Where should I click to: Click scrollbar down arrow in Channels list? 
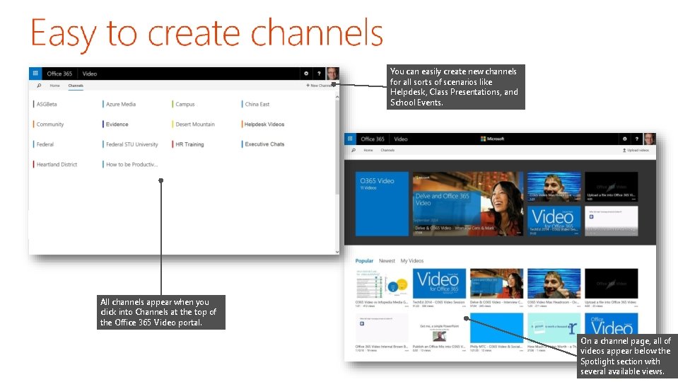pos(337,251)
